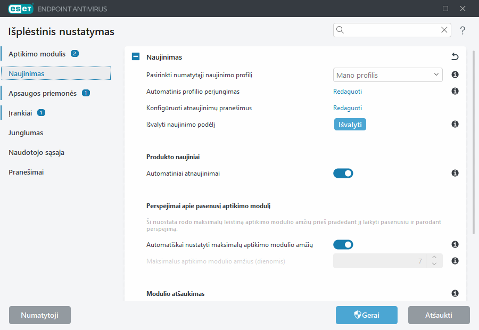Select Apsaugos priemonės in the sidebar
The image size is (479, 330).
[43, 93]
